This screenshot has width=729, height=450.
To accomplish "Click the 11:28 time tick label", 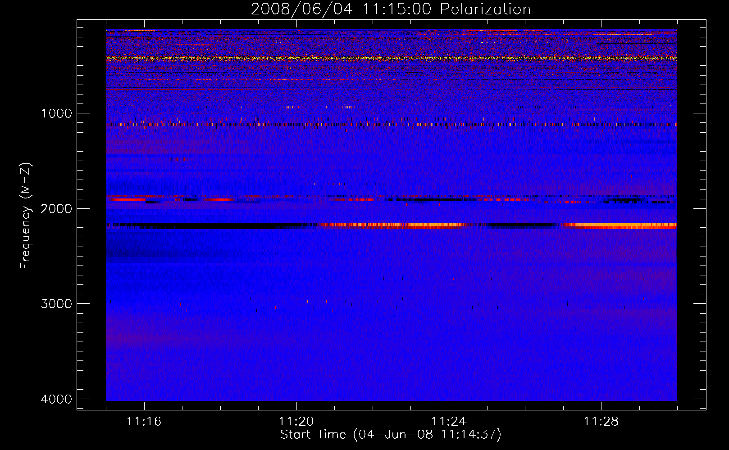I will pyautogui.click(x=601, y=422).
